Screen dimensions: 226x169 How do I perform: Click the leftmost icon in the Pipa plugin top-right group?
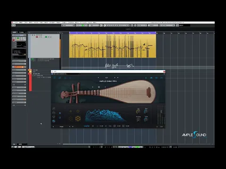pyautogui.click(x=146, y=78)
